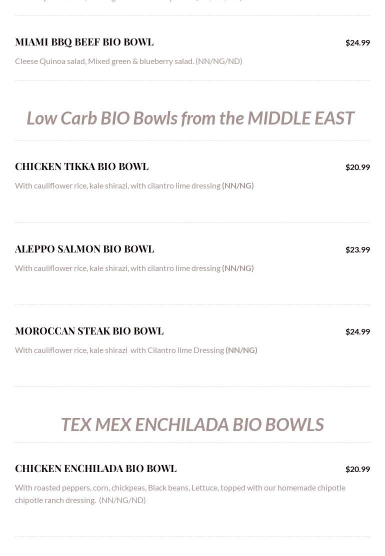Select the Tex Mex Enchilada Bio Bowls heading
Screen dimensions: 385x556
[192, 424]
